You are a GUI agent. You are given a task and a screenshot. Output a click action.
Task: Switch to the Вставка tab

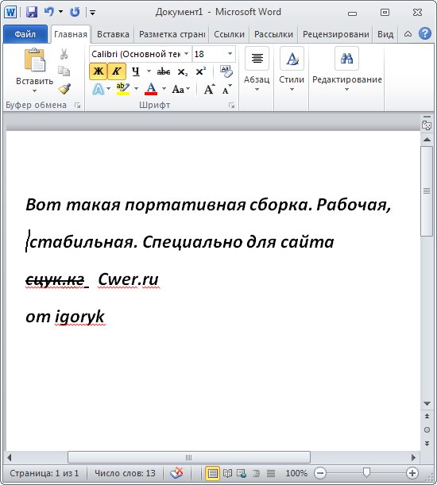(113, 34)
